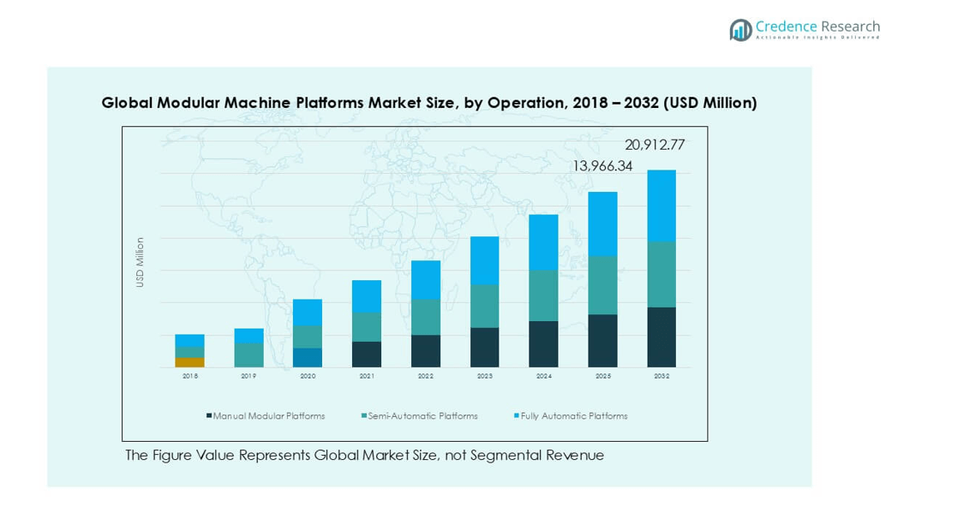The image size is (958, 507).
Task: Click the dark bottom segment of 2021 bar
Action: (x=367, y=354)
